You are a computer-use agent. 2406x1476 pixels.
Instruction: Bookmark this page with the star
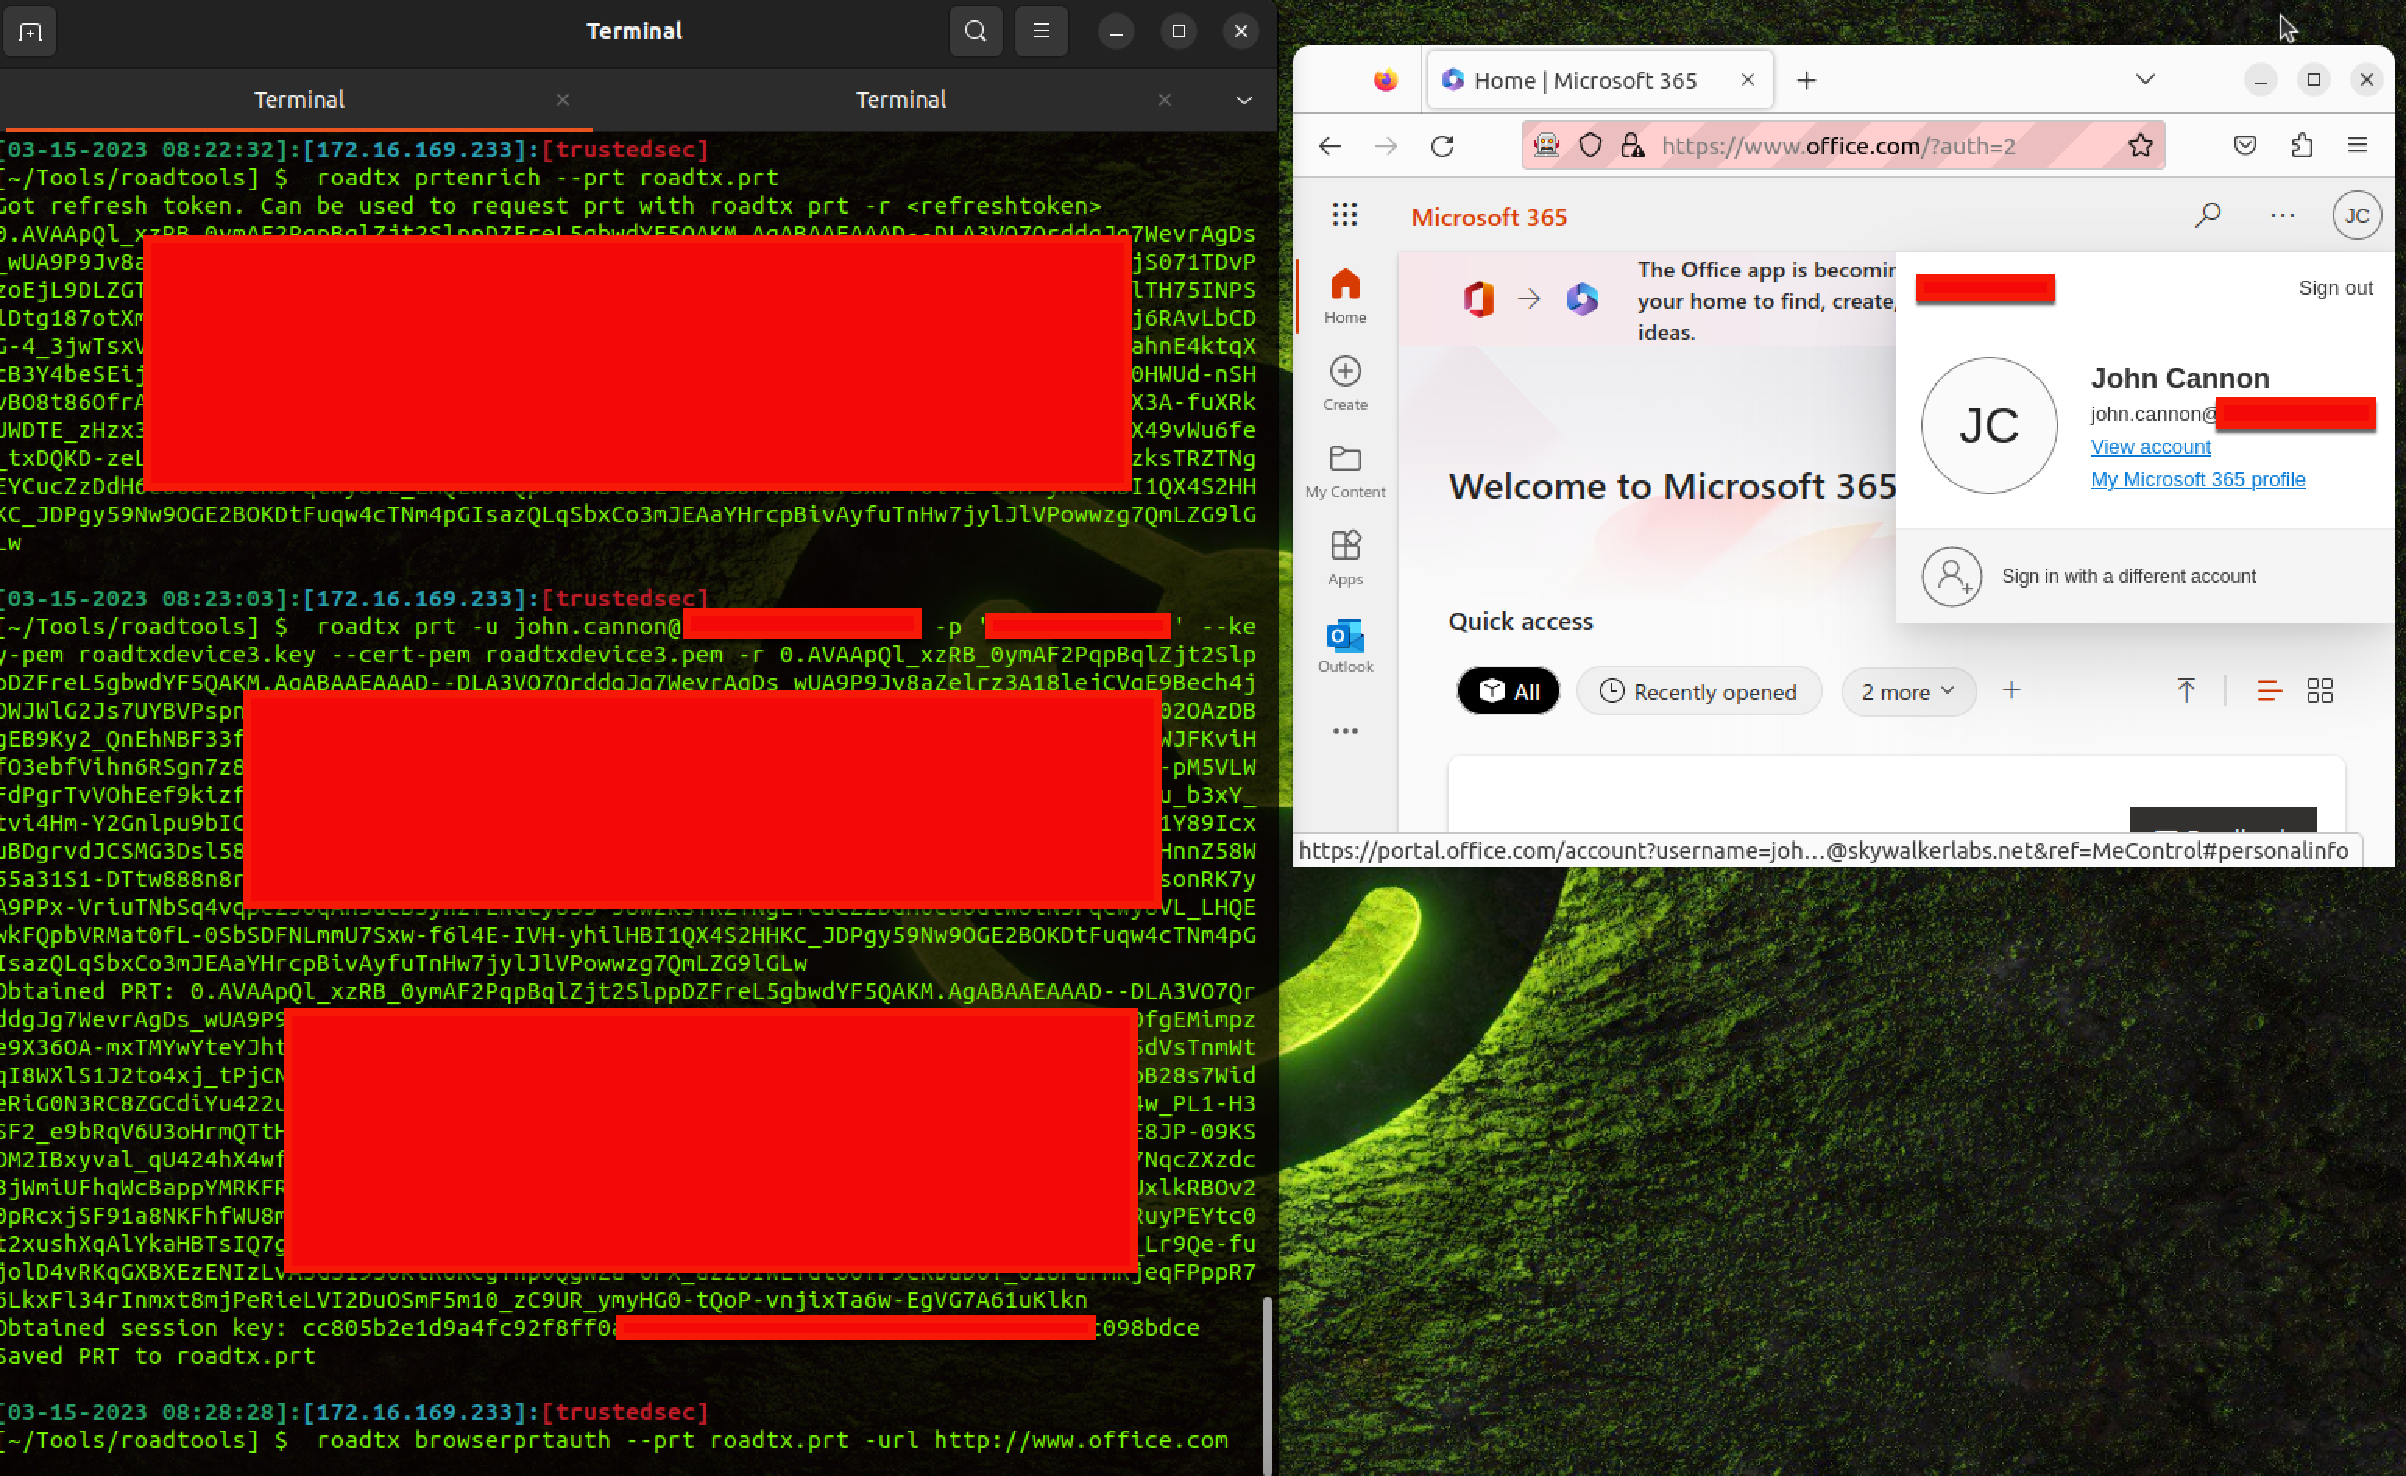point(2140,147)
